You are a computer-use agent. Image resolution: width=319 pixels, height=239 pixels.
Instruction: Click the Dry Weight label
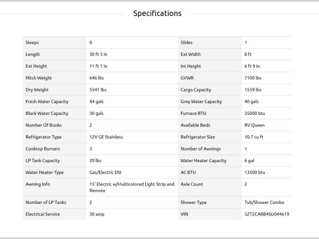37,90
